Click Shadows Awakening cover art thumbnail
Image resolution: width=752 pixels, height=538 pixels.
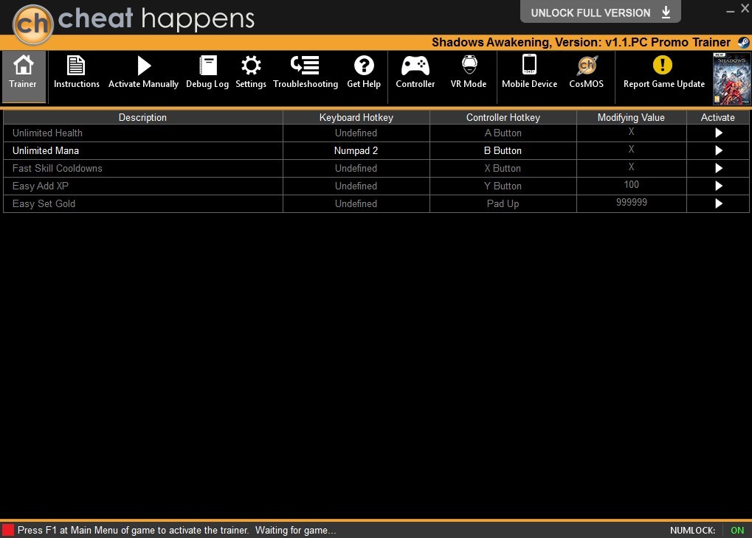point(731,79)
